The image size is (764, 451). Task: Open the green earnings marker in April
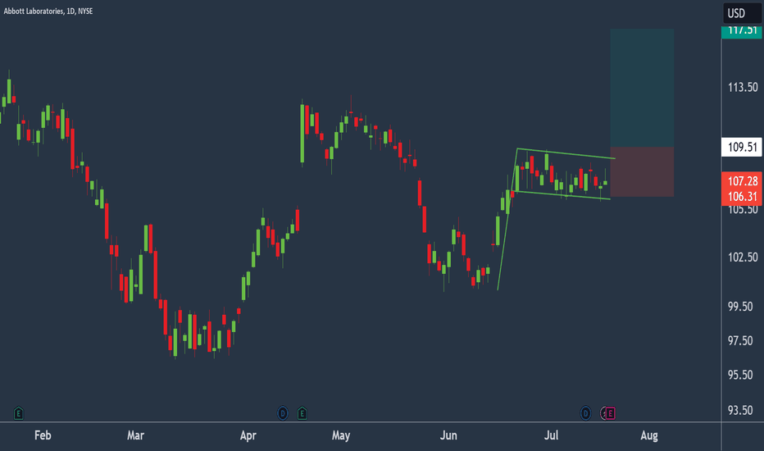[x=302, y=413]
